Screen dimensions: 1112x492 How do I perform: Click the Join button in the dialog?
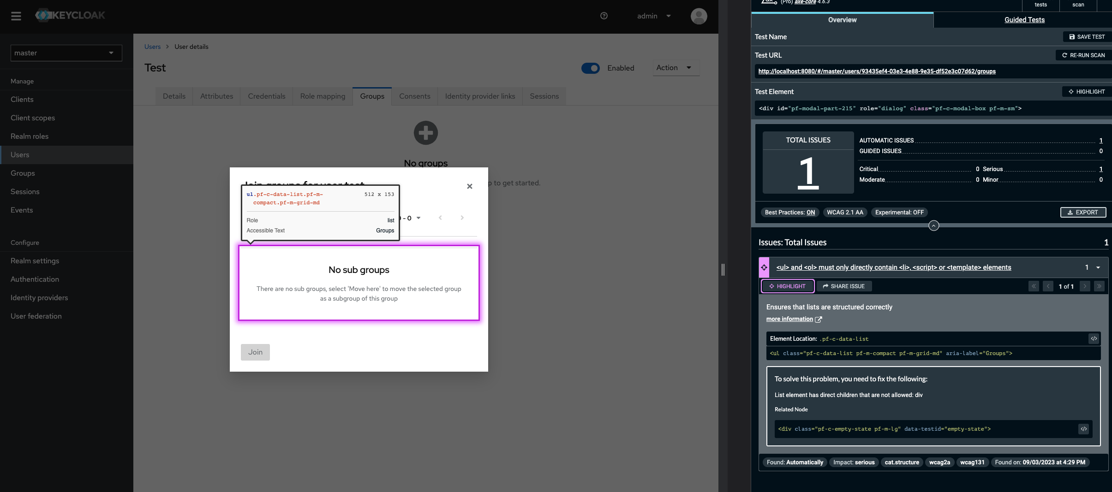pos(255,352)
